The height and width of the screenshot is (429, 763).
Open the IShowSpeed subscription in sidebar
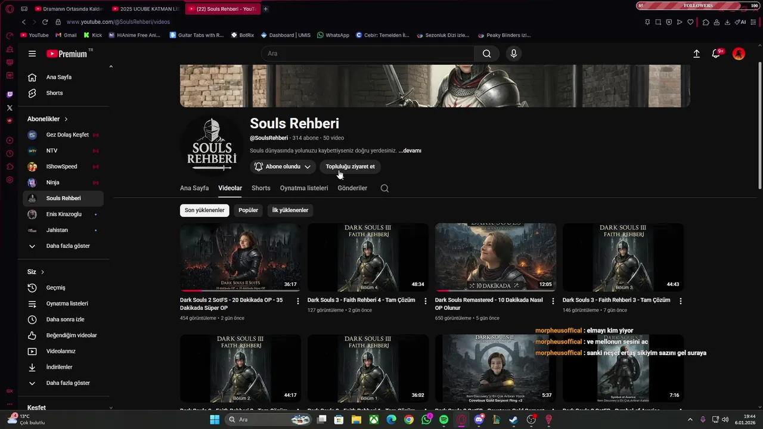click(x=63, y=167)
